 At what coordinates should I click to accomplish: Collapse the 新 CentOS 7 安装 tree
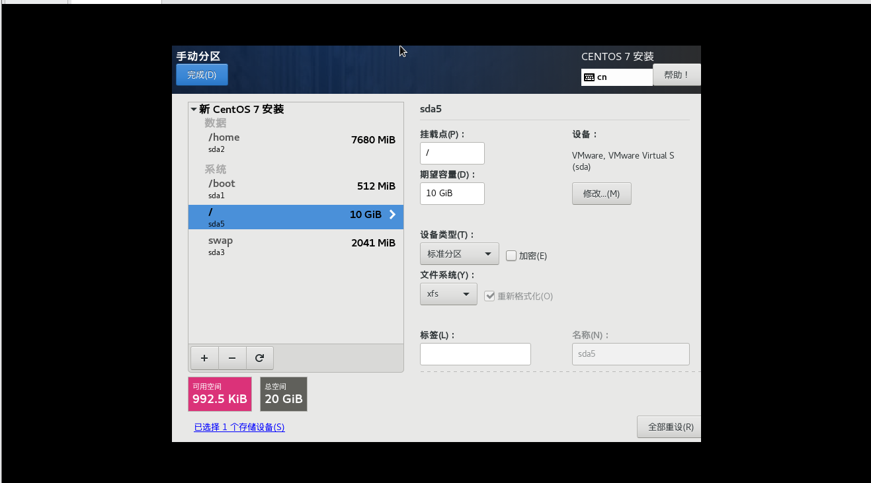[x=193, y=110]
